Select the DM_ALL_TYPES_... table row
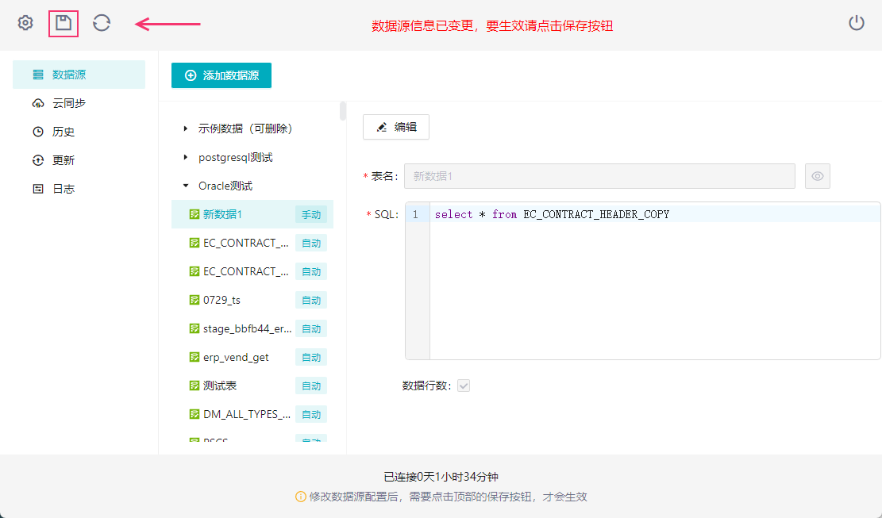This screenshot has width=882, height=518. coord(252,414)
